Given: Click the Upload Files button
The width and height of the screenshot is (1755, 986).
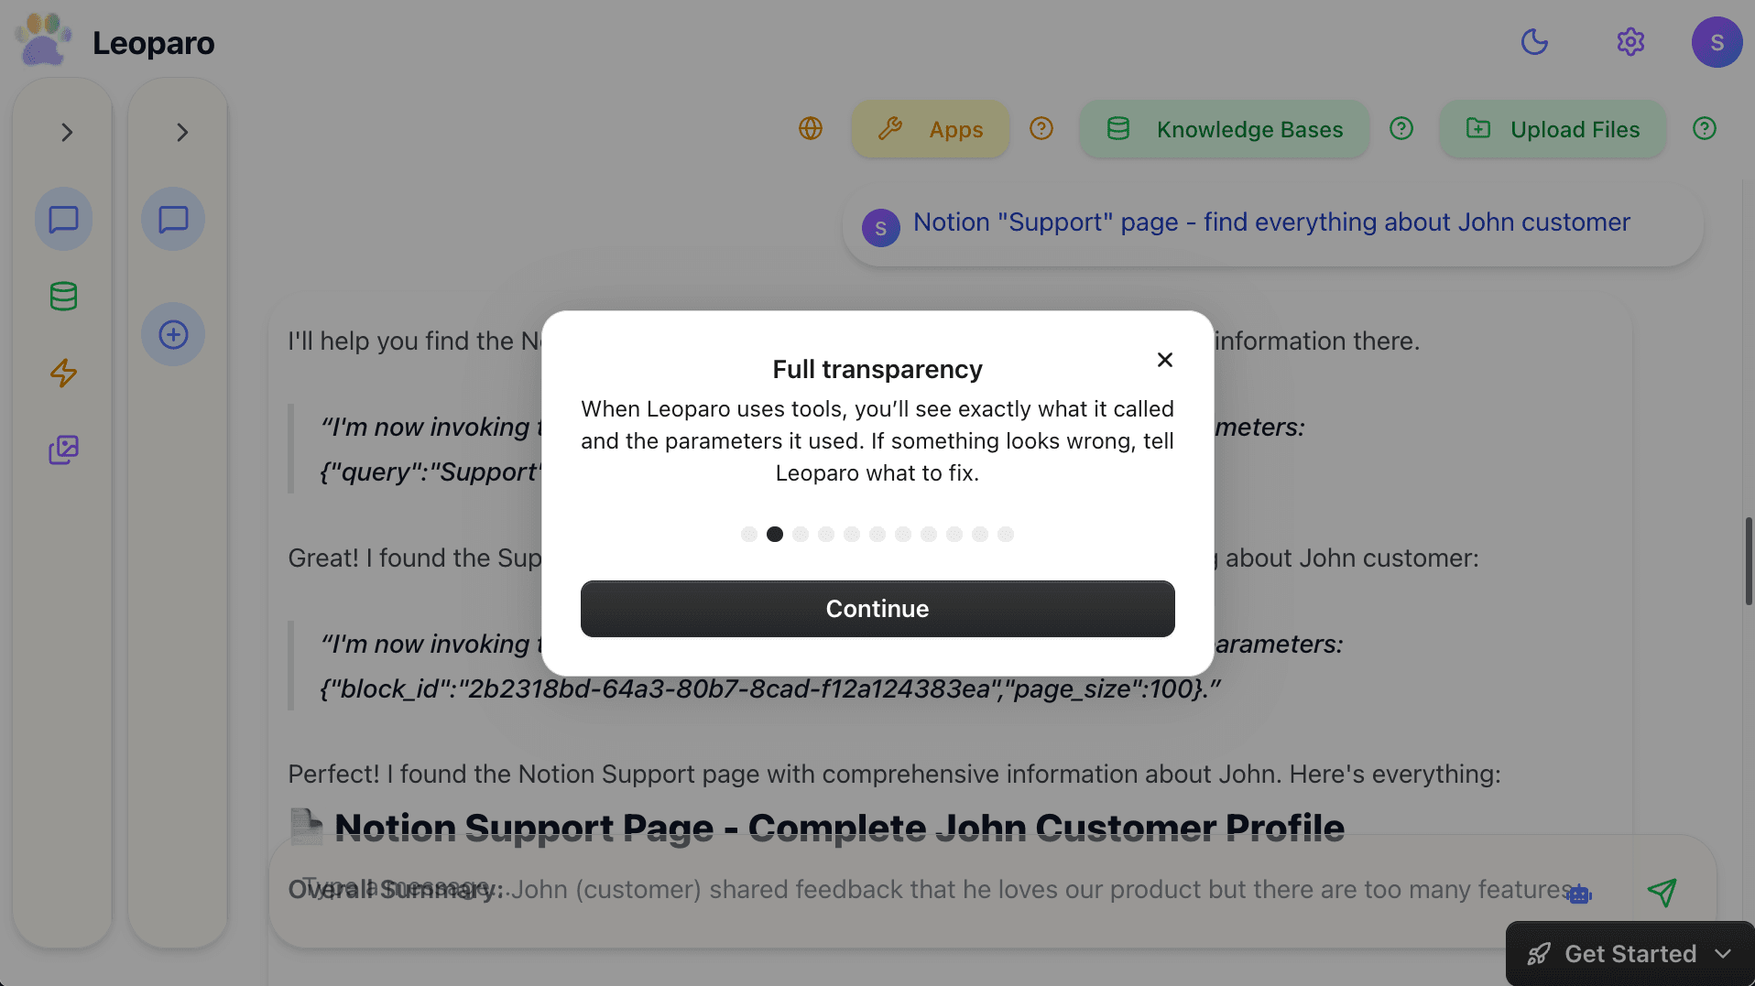Looking at the screenshot, I should pyautogui.click(x=1552, y=129).
